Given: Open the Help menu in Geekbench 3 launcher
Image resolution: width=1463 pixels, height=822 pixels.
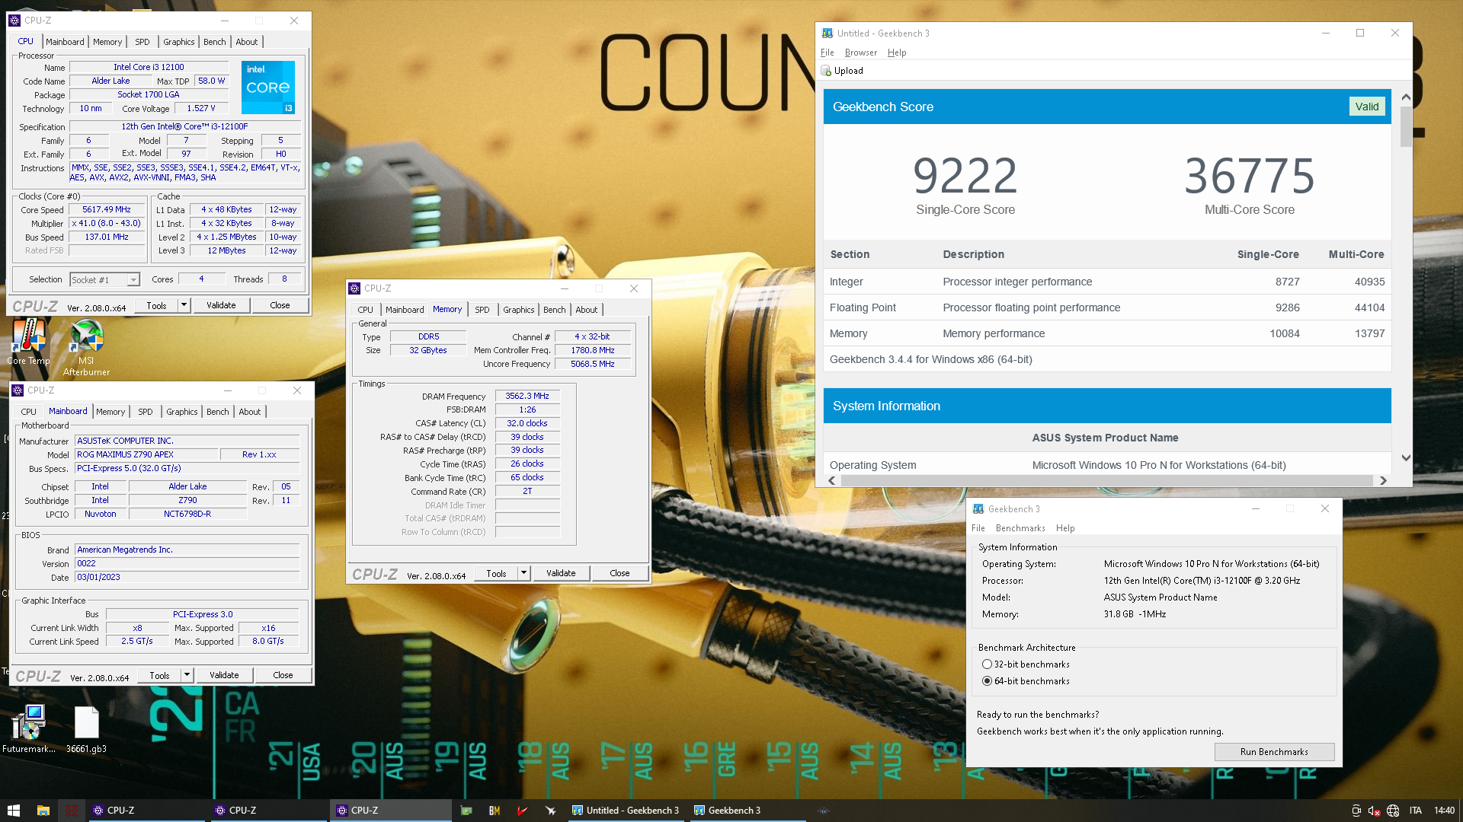Looking at the screenshot, I should coord(1065,528).
